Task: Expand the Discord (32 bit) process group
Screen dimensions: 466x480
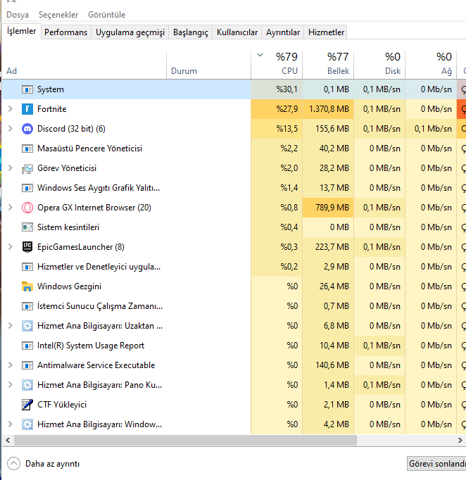Action: pos(10,129)
